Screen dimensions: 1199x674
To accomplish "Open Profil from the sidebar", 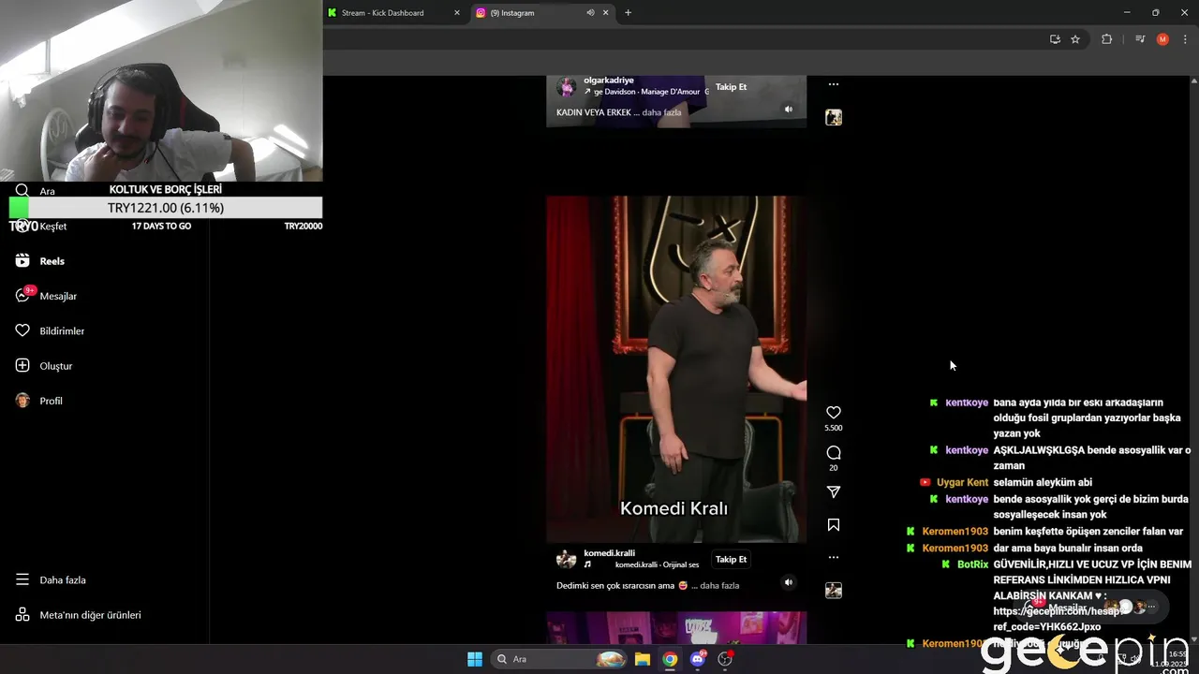I will click(39, 401).
